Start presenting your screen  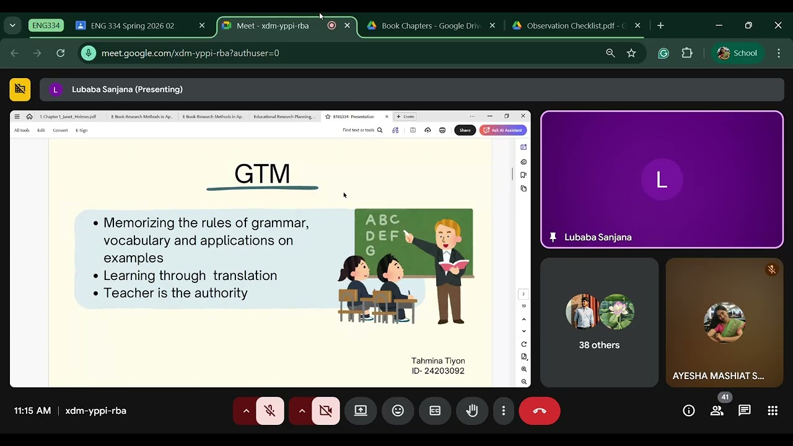361,411
